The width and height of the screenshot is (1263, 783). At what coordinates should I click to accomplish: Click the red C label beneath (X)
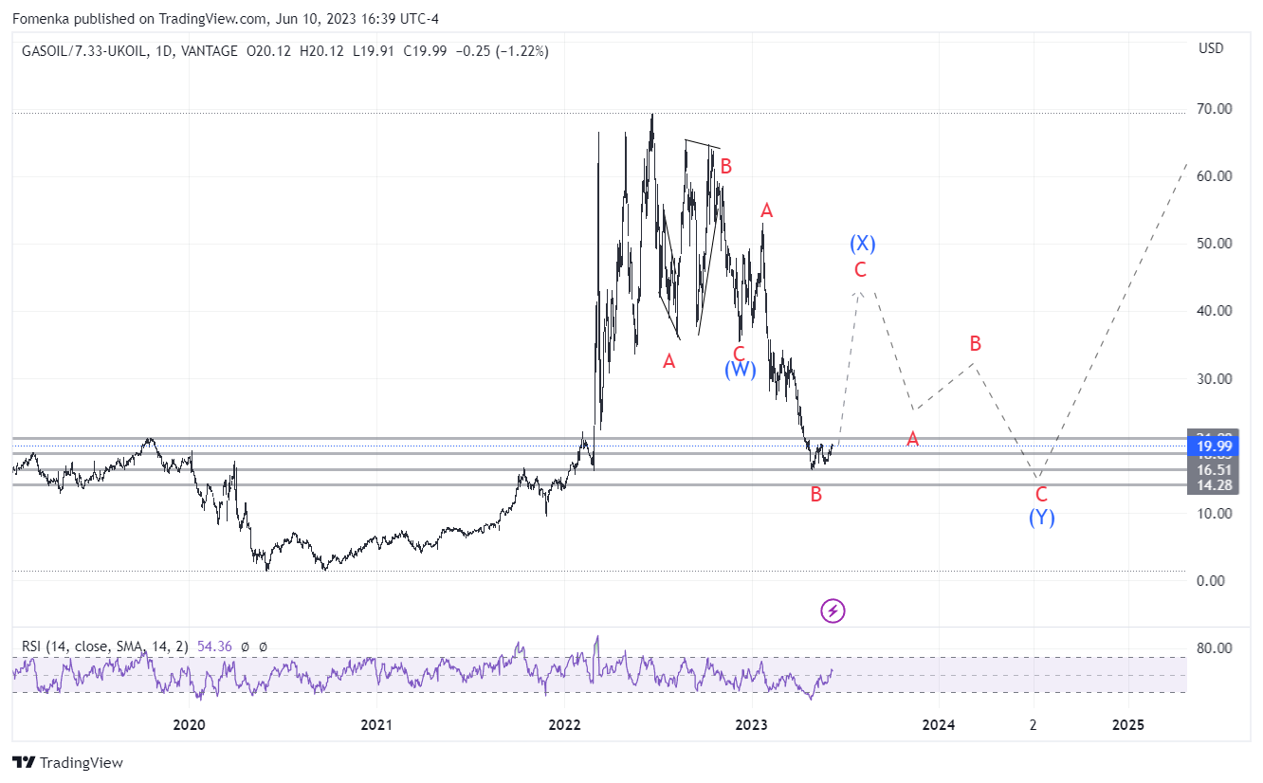point(860,270)
